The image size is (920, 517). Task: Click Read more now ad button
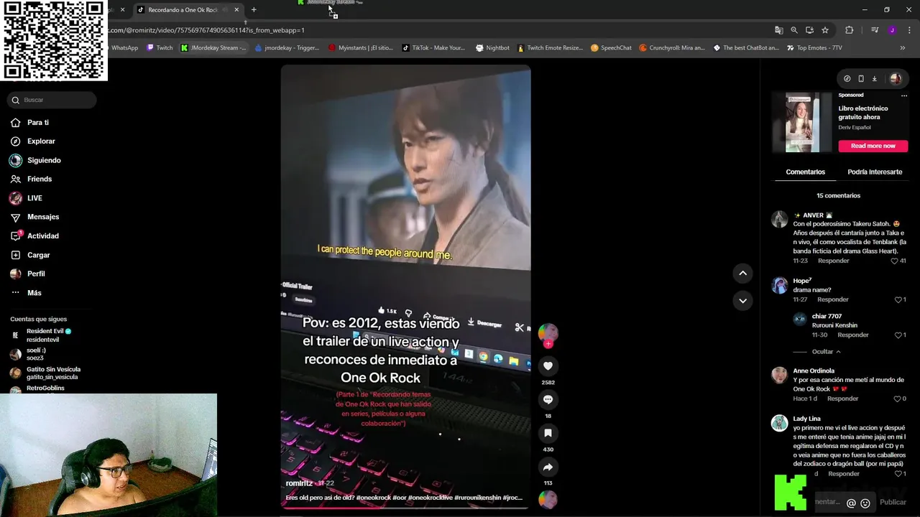(873, 146)
